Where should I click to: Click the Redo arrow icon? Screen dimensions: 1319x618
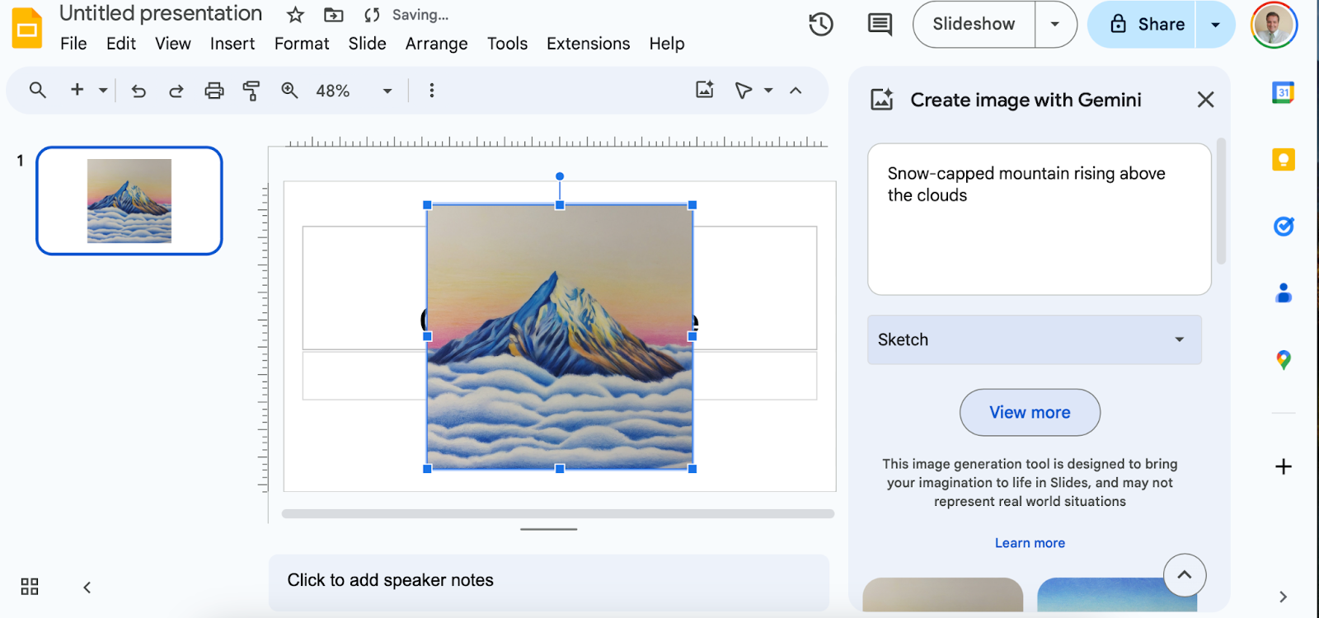point(176,91)
